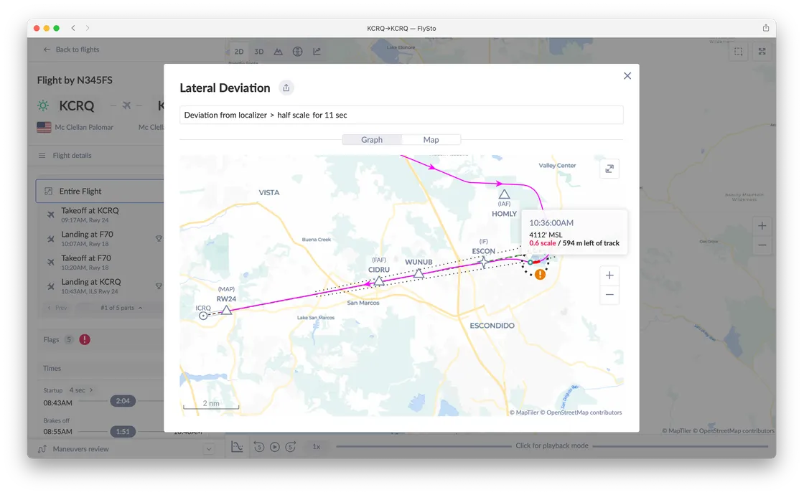This screenshot has height=495, width=804.
Task: Open the chart view icon in toolbar
Action: 317,51
